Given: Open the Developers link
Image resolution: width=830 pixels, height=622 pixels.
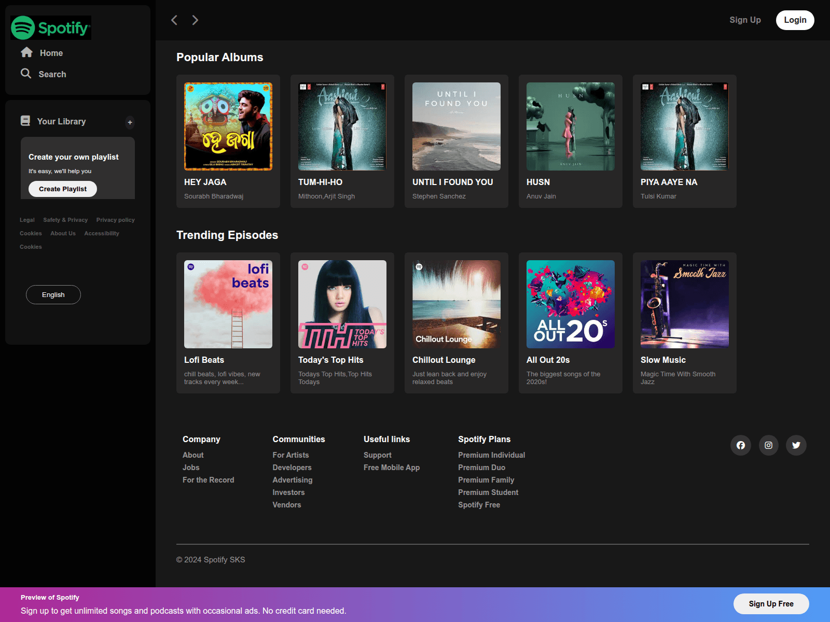Looking at the screenshot, I should 292,468.
